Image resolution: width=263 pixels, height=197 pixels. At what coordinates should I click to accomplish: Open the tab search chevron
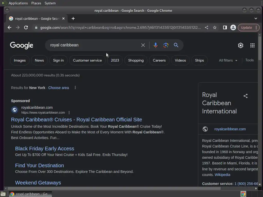coord(256,18)
